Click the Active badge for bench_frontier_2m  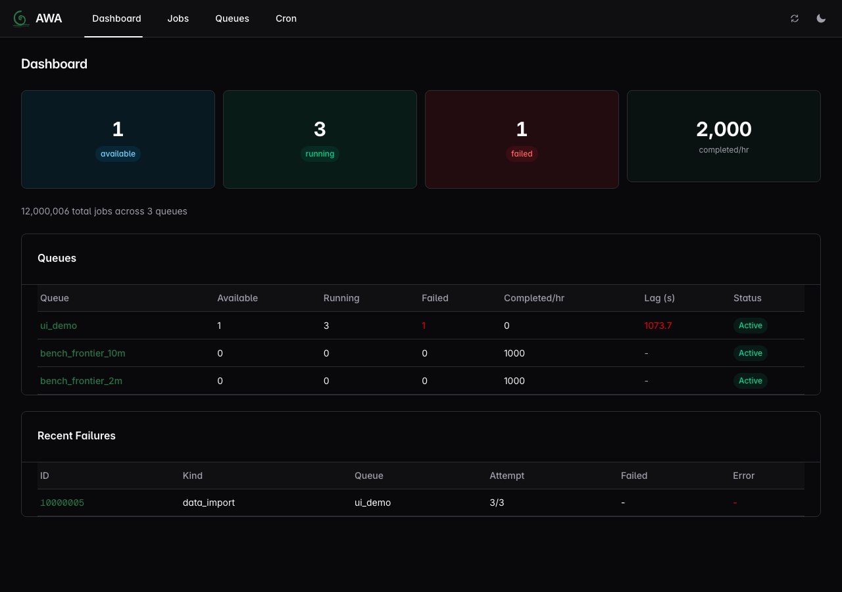[750, 381]
